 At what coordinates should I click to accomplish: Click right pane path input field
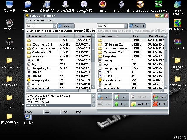pos(132,31)
